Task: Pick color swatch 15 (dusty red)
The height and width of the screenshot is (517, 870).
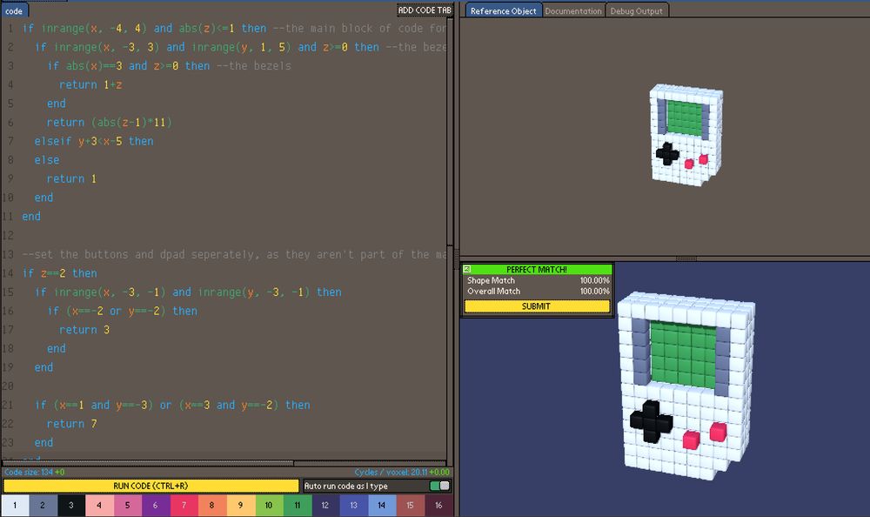Action: pyautogui.click(x=411, y=506)
